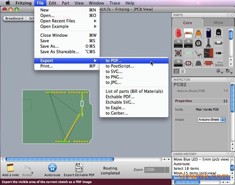This screenshot has width=235, height=185.
Task: Select Etchable SVG export entry
Action: 120,102
